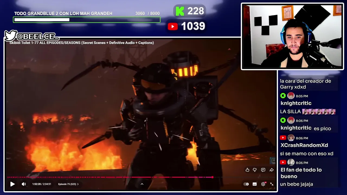Viewport: 347px width, 195px height.
Task: Click the green Kick viewer count logo
Action: [180, 11]
